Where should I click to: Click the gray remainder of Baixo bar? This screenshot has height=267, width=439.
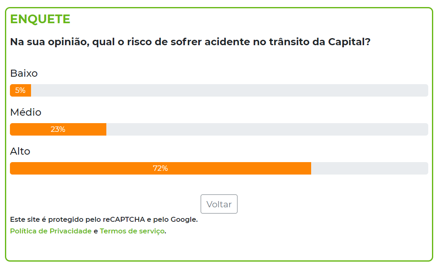(x=230, y=90)
